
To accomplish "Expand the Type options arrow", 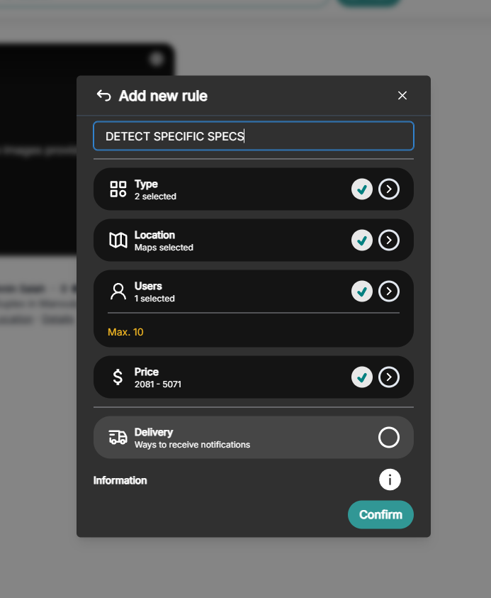I will coord(389,189).
